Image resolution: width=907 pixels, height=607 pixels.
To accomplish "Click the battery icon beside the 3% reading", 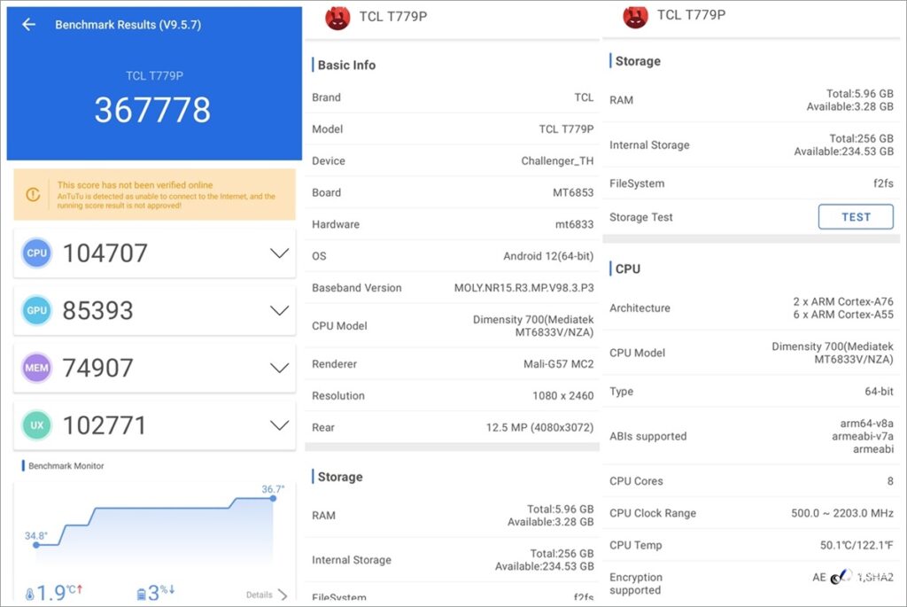I will pyautogui.click(x=141, y=594).
